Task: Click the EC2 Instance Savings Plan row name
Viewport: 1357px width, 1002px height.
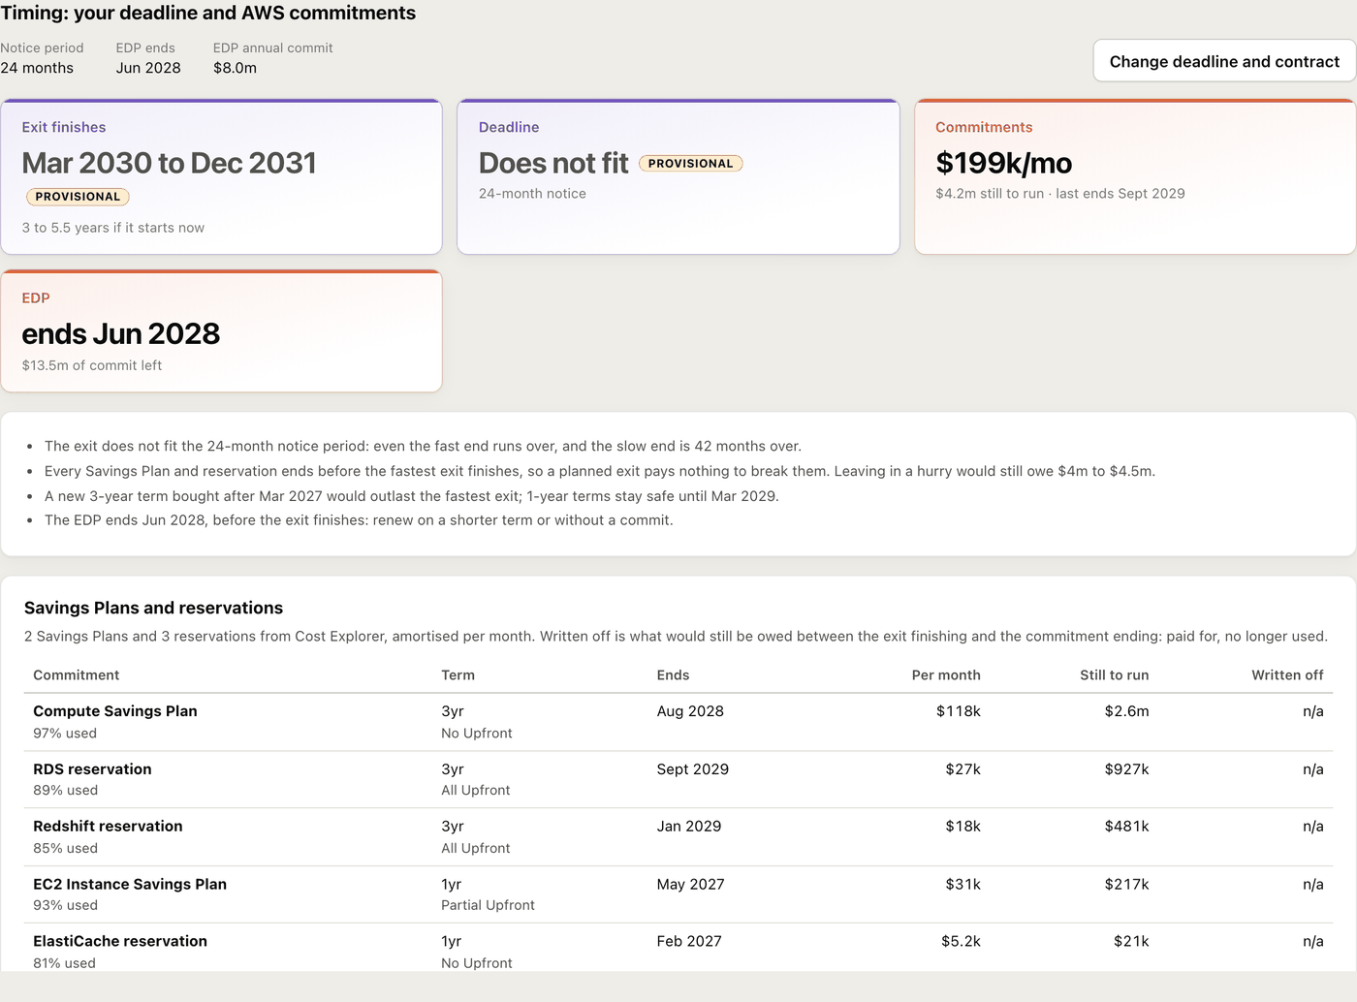Action: point(130,885)
